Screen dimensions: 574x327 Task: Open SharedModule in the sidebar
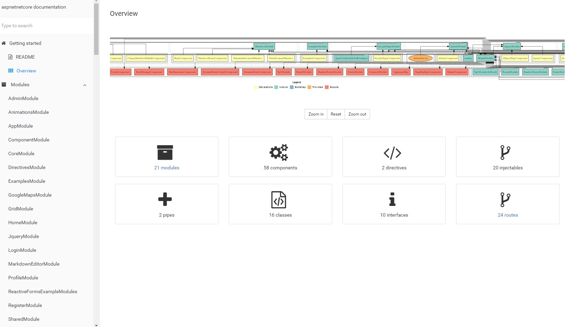pyautogui.click(x=24, y=319)
